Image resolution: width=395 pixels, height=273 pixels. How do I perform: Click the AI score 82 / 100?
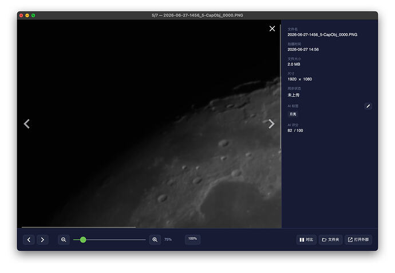point(295,130)
